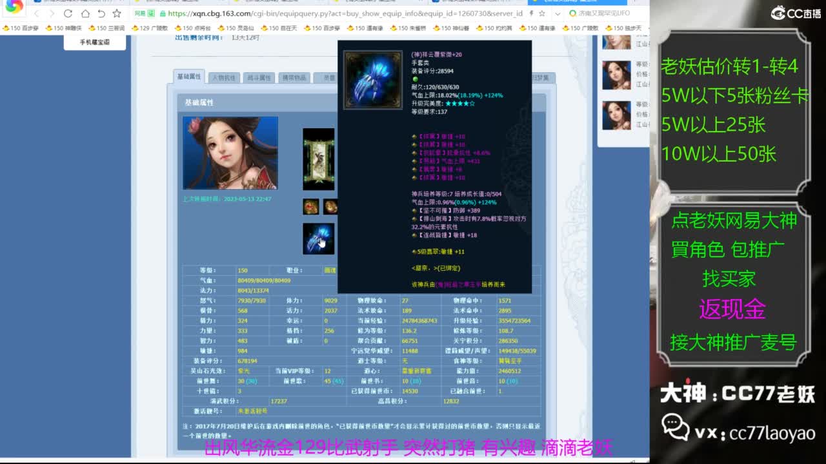Expand the address bar dropdown arrow

559,14
